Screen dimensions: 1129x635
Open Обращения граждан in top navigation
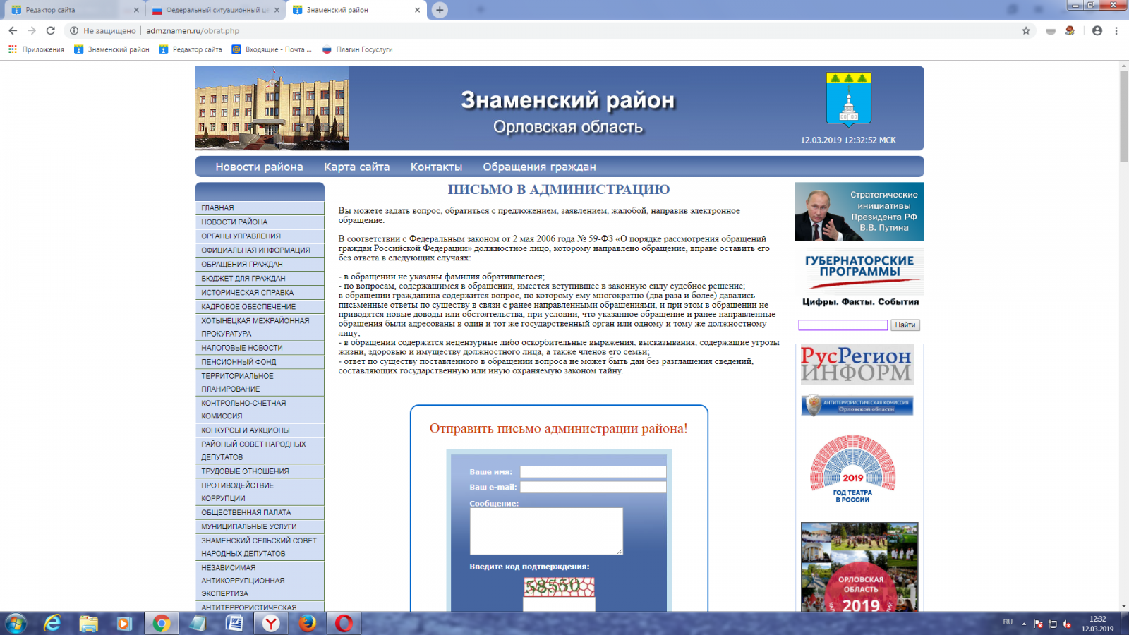(539, 167)
